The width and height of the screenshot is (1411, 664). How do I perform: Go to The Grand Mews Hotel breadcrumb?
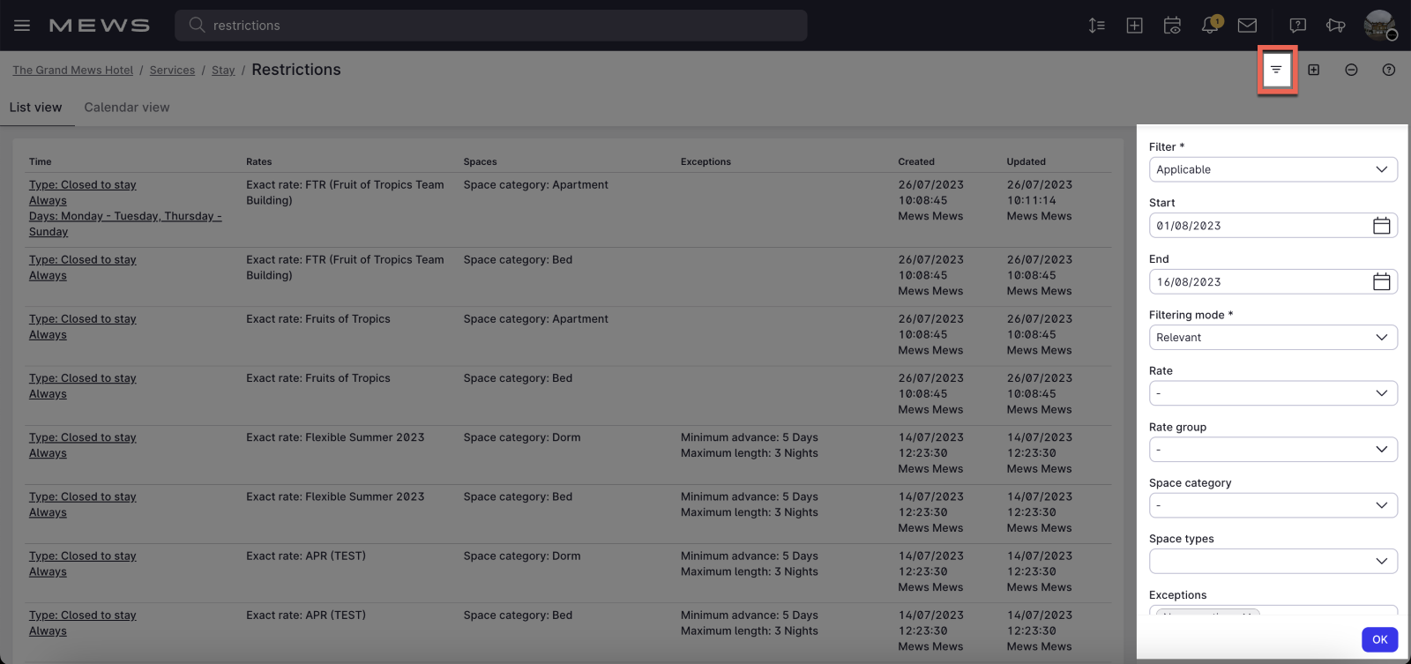click(x=72, y=71)
